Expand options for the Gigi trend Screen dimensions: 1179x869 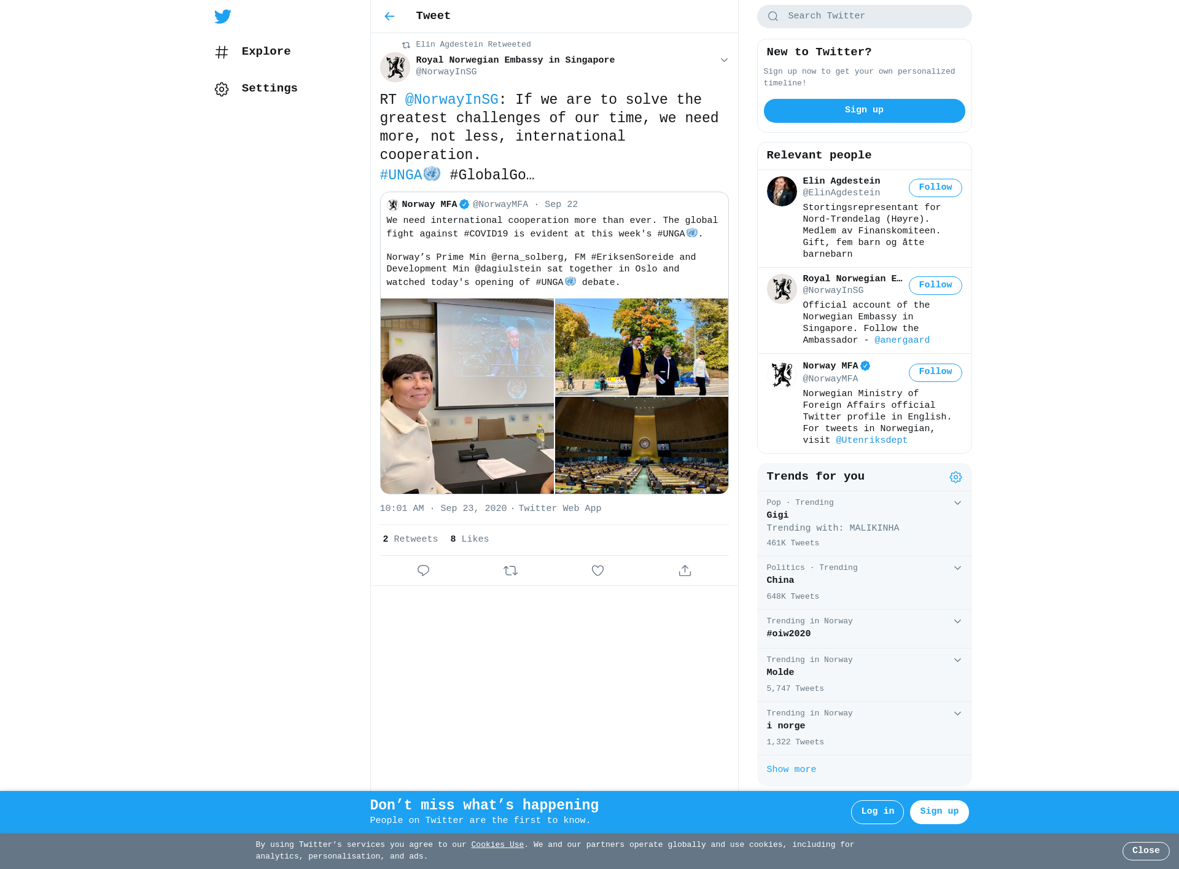957,503
